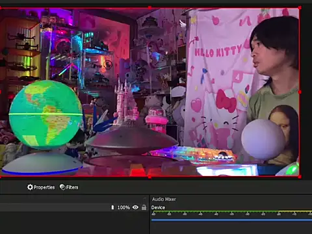Click the bottom-center red handle of the preview
This screenshot has height=234, width=312.
coord(149,177)
